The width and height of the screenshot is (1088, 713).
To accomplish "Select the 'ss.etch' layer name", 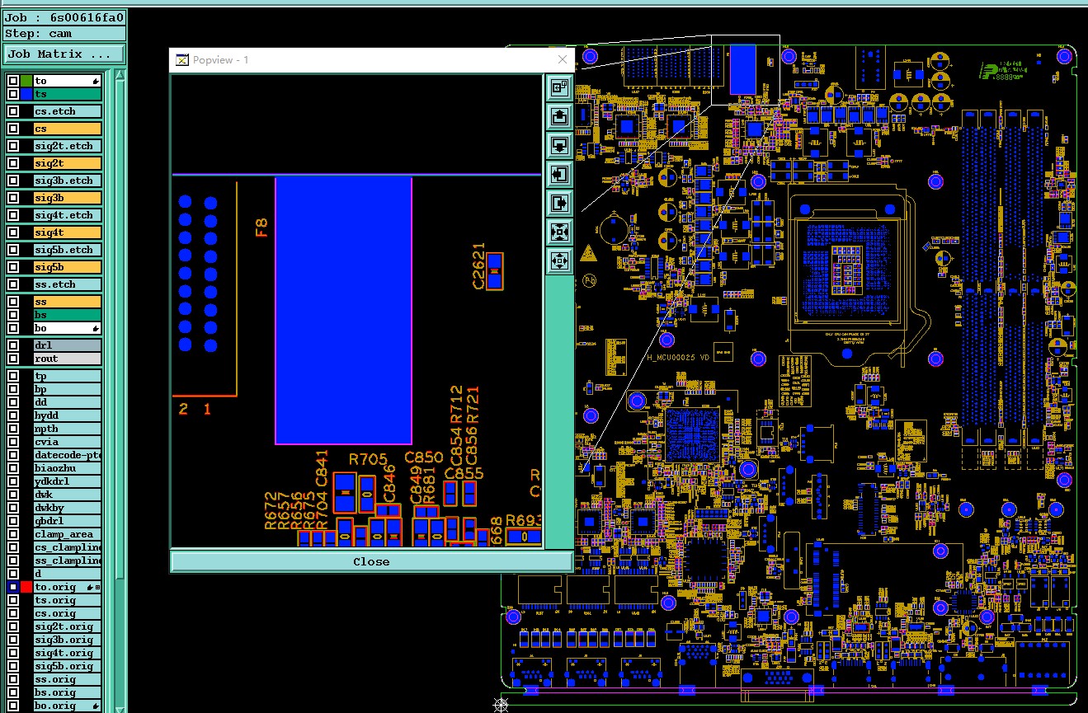I will click(x=68, y=284).
